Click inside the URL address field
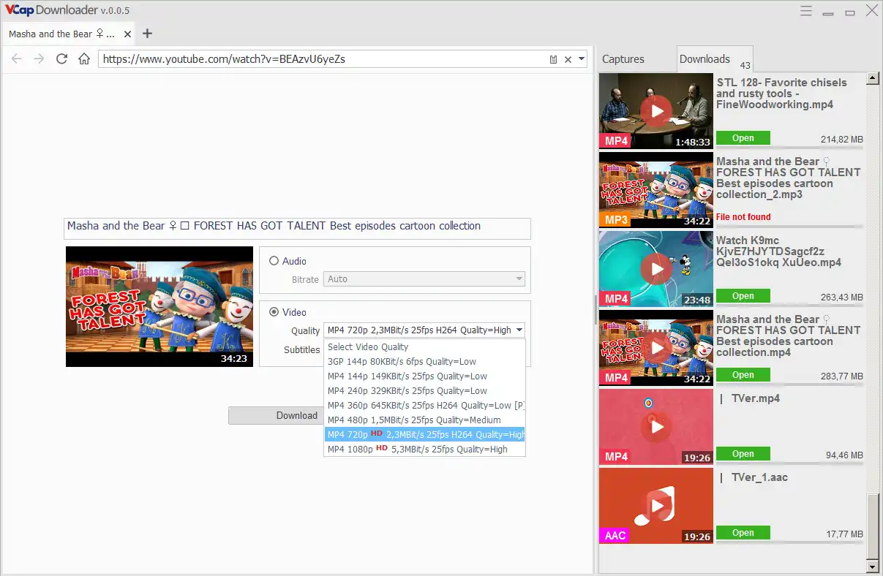 pyautogui.click(x=329, y=58)
